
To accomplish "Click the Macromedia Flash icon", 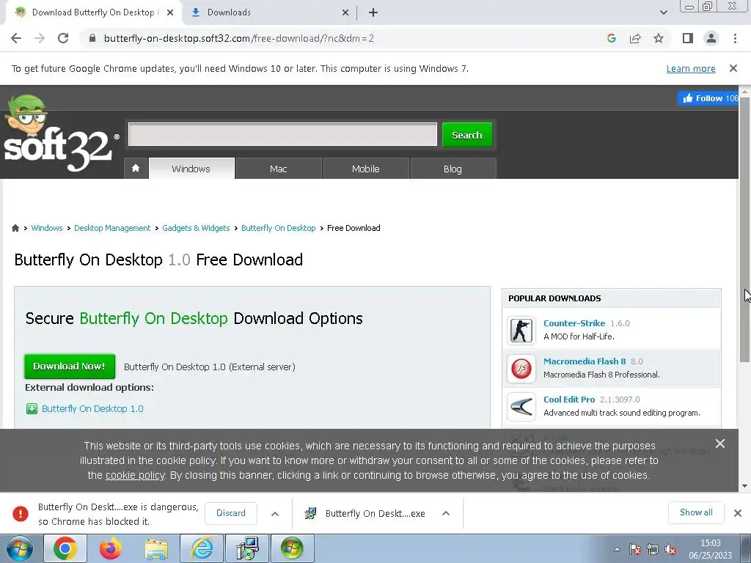I will pyautogui.click(x=521, y=368).
